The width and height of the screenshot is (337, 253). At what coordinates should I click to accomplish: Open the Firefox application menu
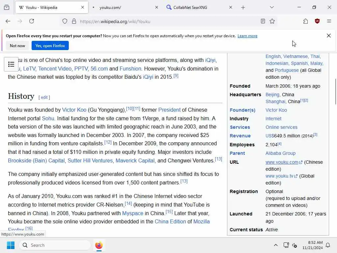(x=329, y=21)
